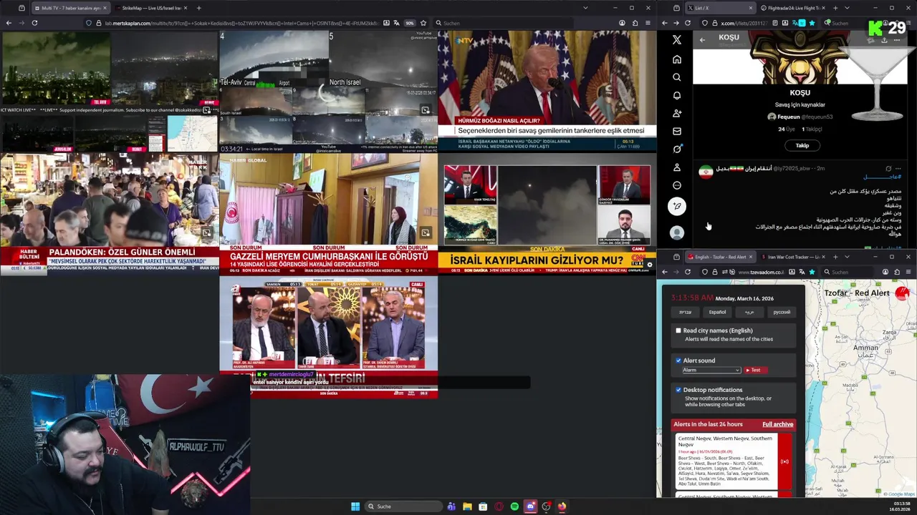Open the Full archive link
This screenshot has height=515, width=917.
click(777, 424)
